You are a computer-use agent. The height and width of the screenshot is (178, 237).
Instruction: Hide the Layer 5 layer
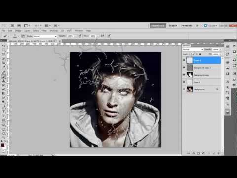click(x=184, y=60)
